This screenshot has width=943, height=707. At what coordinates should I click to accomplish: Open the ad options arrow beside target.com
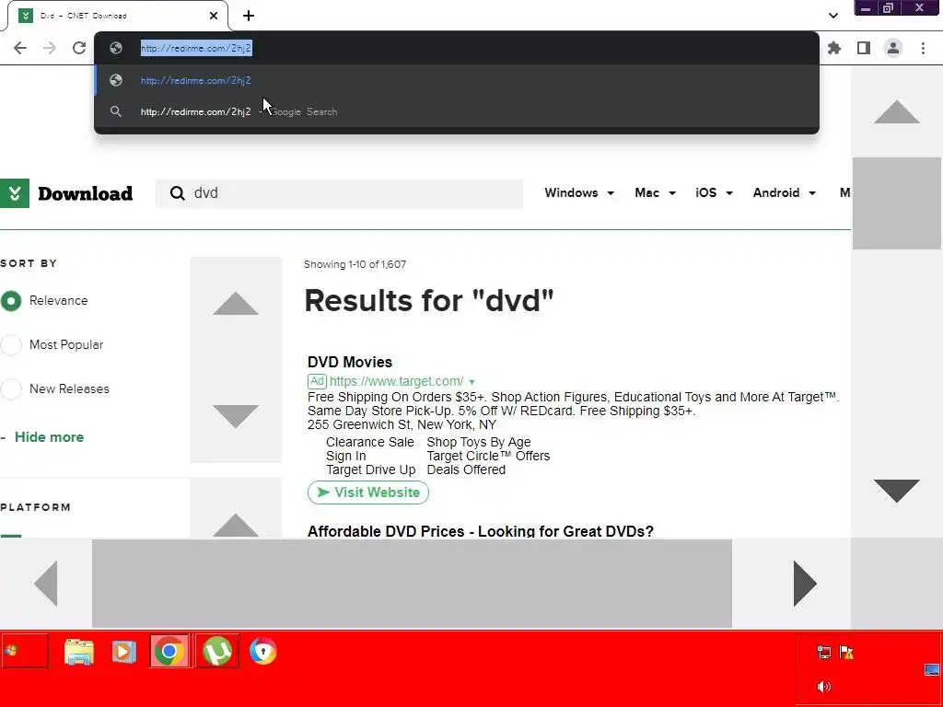click(471, 382)
